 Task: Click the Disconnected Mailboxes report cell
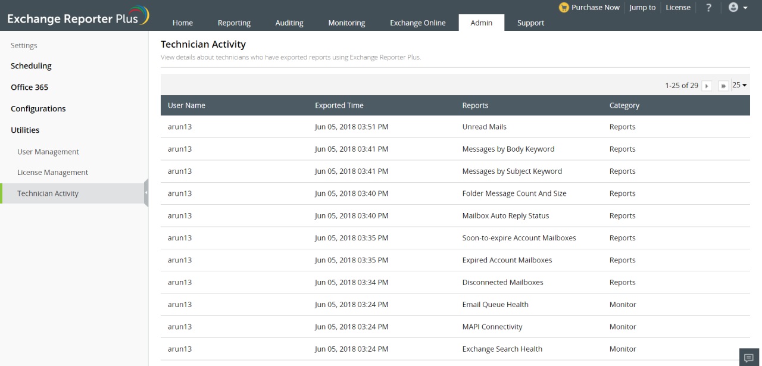pos(503,283)
